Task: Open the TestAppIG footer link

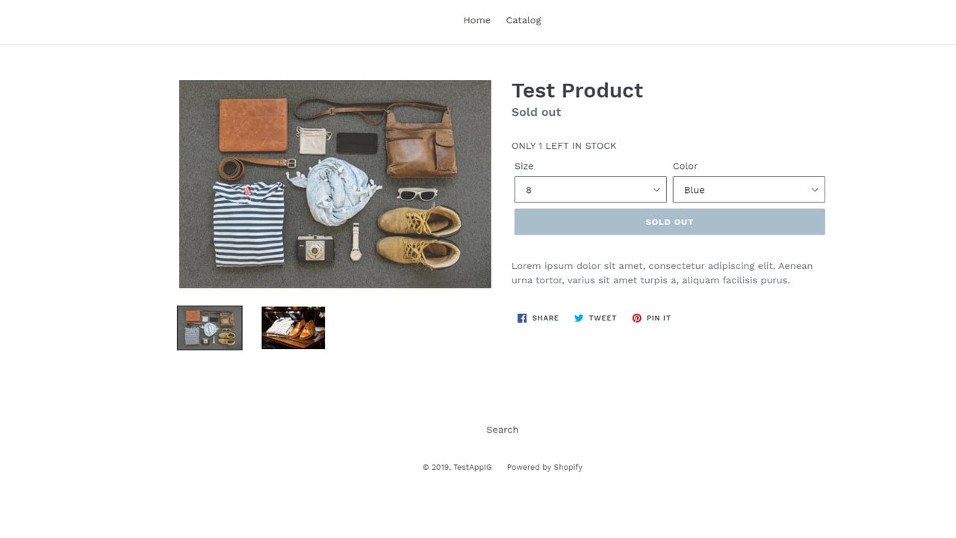Action: [473, 467]
